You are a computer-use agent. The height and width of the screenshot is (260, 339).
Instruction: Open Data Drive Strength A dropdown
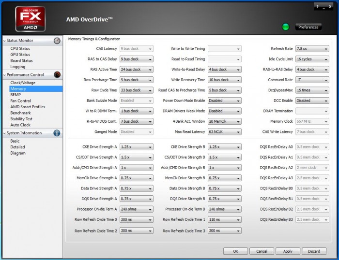tap(137, 188)
